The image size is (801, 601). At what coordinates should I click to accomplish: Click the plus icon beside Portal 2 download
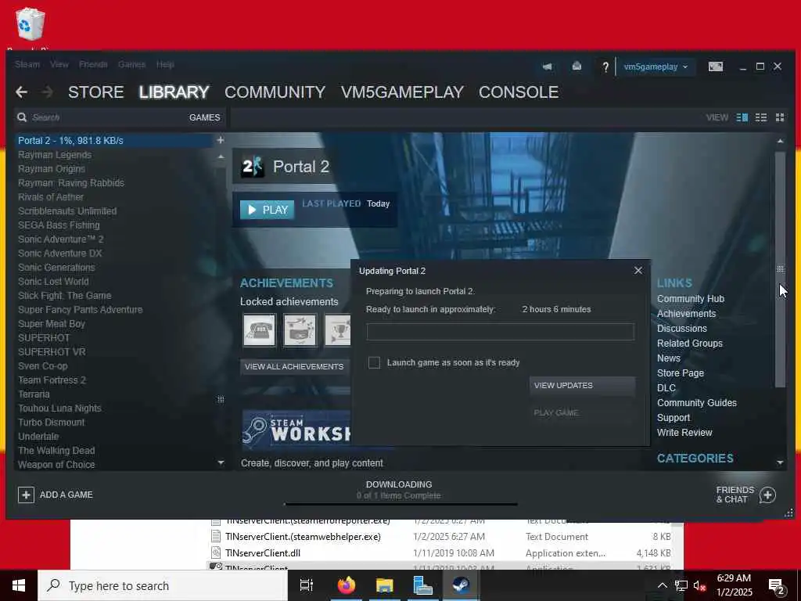pos(220,140)
